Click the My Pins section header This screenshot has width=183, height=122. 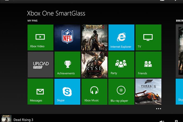pyautogui.click(x=32, y=21)
